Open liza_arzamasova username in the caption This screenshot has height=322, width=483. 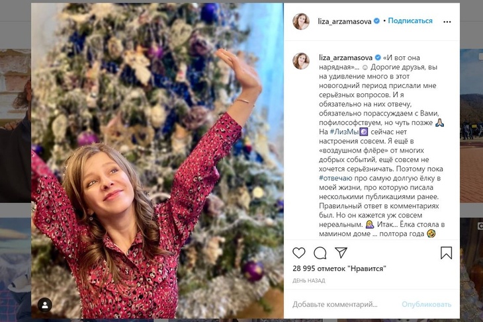[345, 58]
